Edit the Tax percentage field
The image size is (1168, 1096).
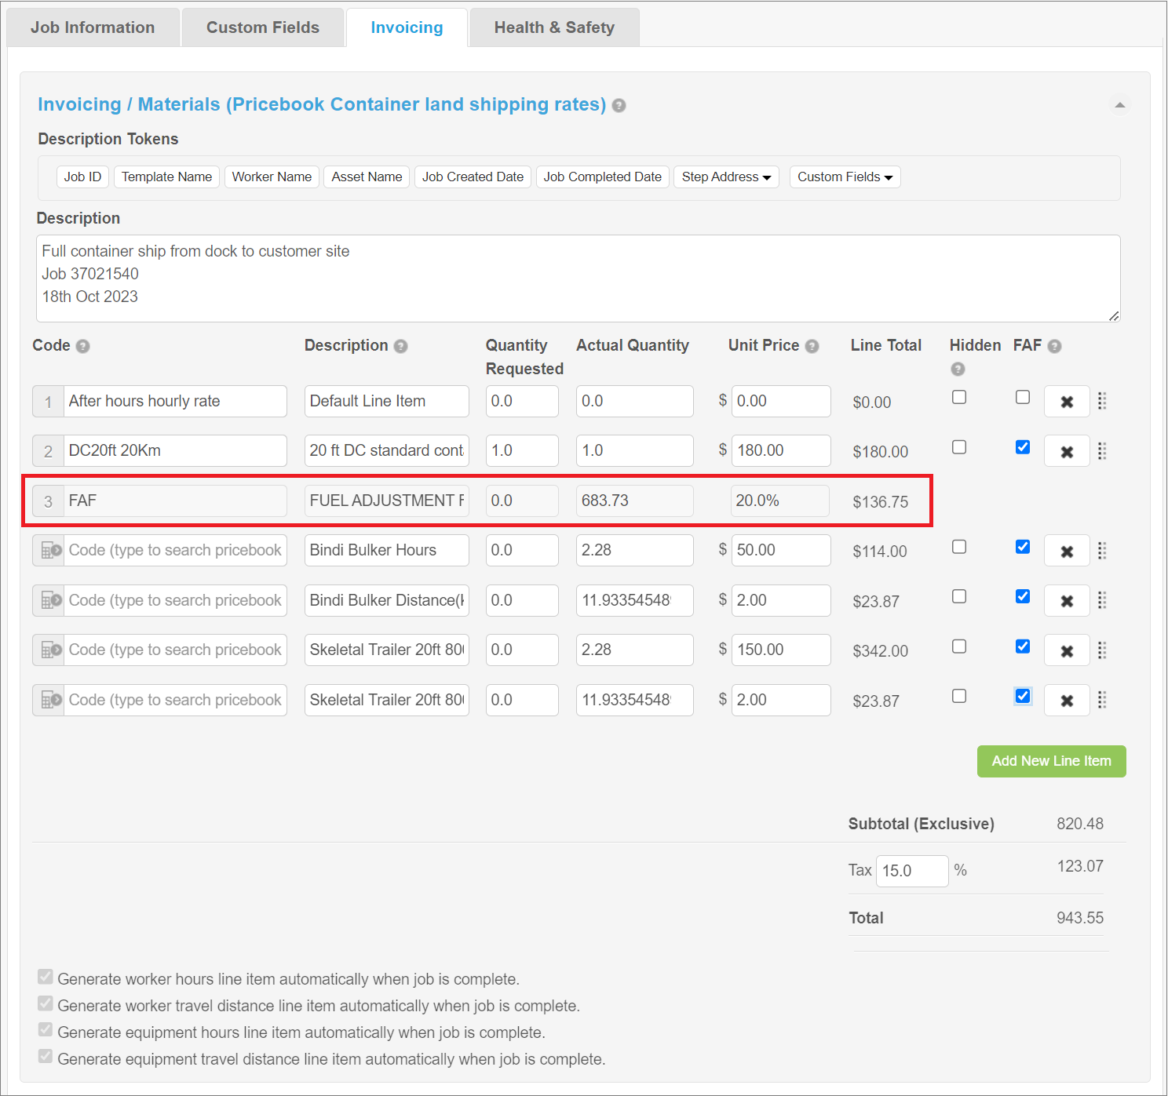point(911,871)
